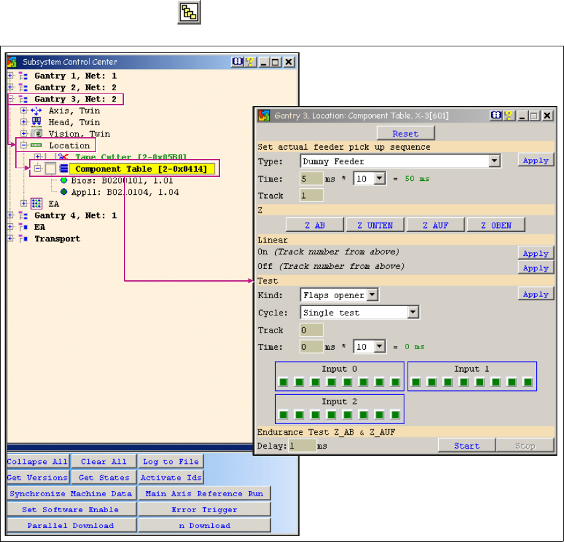Open the Cycle Single test dropdown

tap(413, 312)
